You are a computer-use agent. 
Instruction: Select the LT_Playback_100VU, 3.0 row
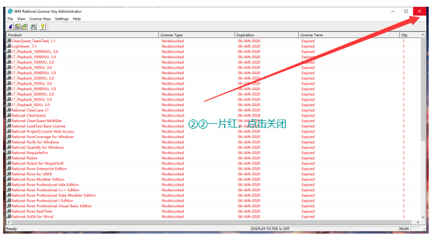coord(213,67)
